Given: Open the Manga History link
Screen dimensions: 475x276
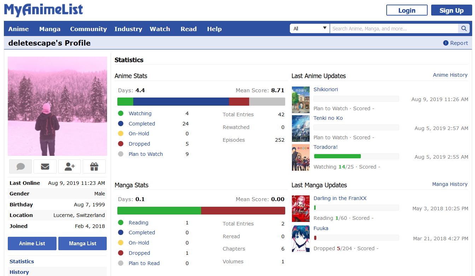Looking at the screenshot, I should 450,184.
